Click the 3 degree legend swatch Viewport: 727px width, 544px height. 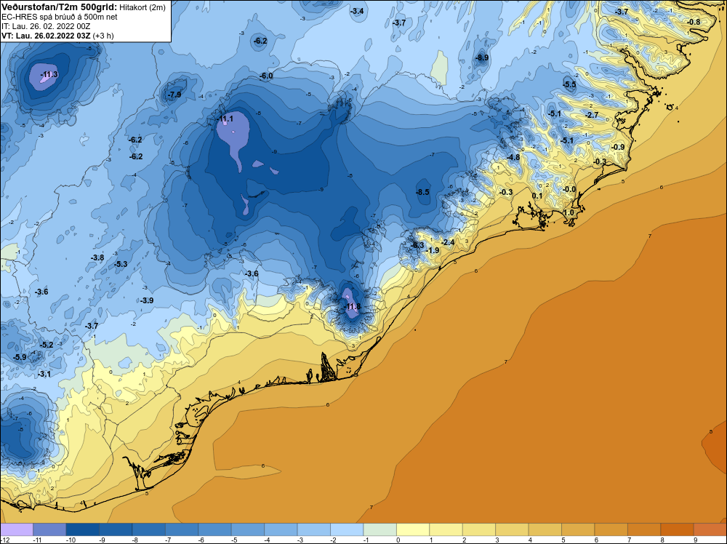point(512,529)
